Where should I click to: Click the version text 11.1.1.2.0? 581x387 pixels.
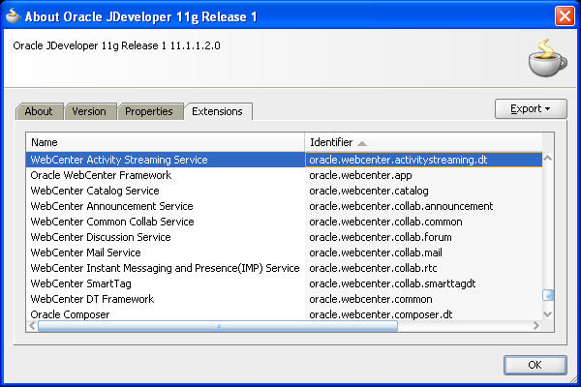[x=196, y=45]
